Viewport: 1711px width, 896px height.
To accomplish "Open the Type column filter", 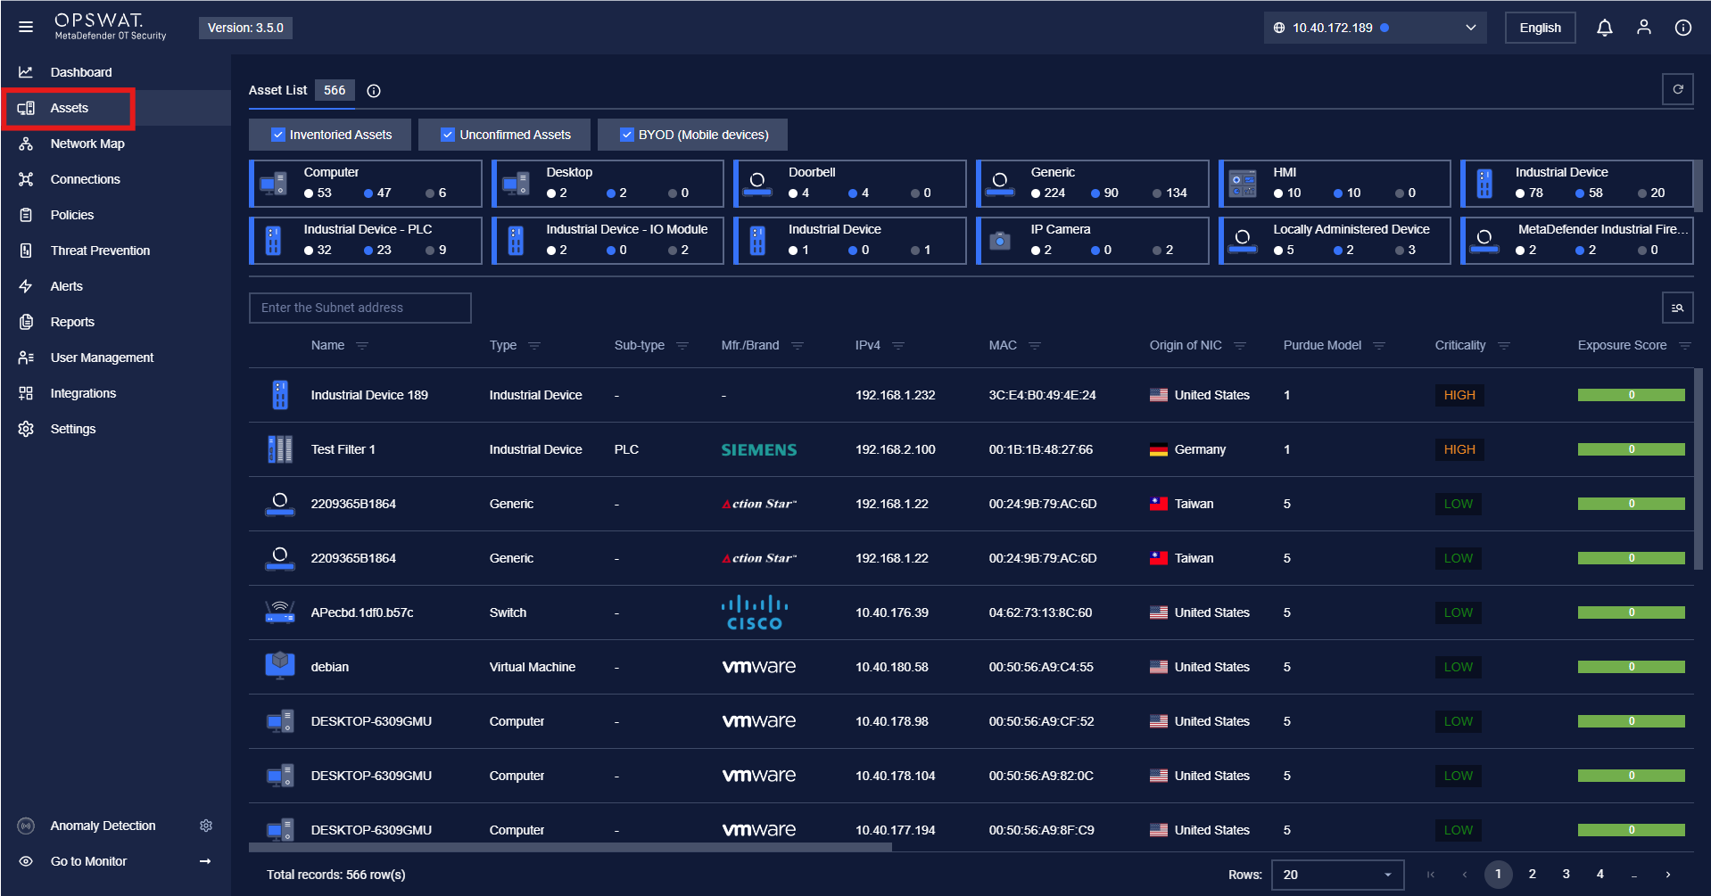I will click(x=534, y=346).
